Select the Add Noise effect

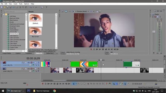click(x=13, y=16)
